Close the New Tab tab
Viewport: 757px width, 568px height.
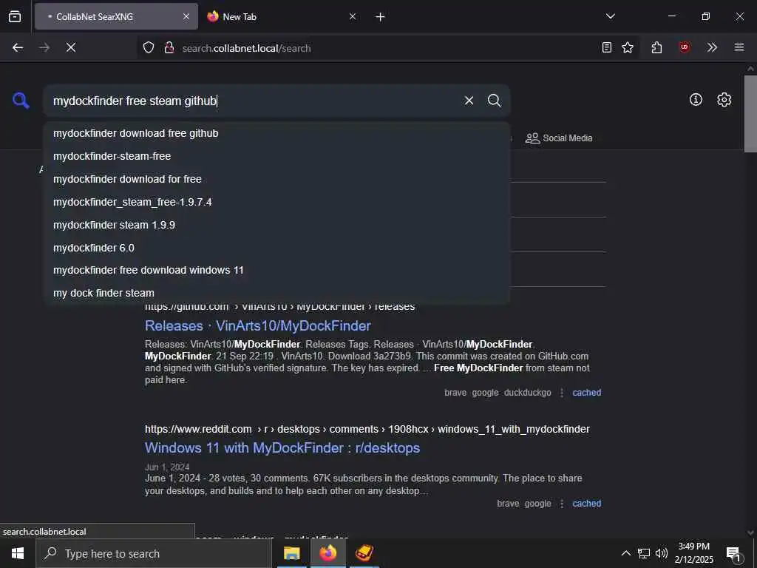click(x=353, y=16)
